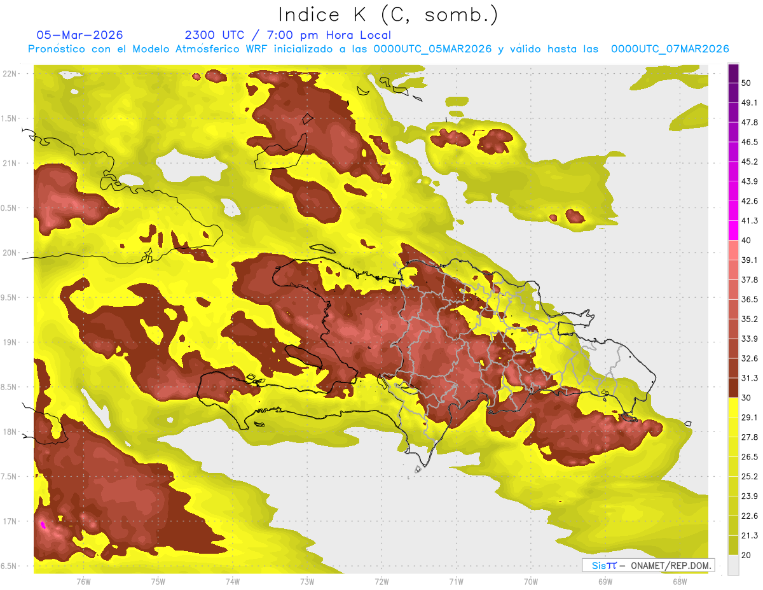Click the chart title "Indice K (C, somb.)"
The image size is (763, 590).
tap(388, 15)
